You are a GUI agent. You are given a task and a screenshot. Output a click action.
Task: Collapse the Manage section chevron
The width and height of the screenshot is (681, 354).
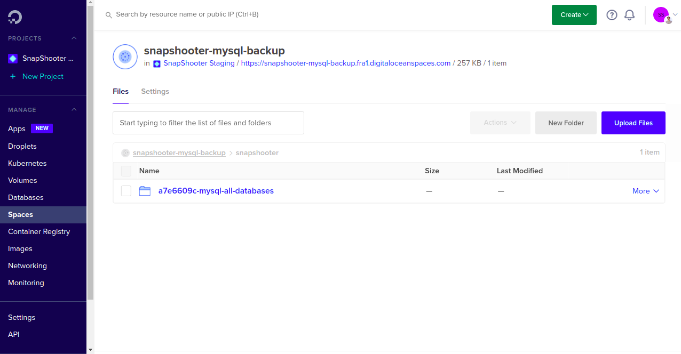pyautogui.click(x=74, y=109)
